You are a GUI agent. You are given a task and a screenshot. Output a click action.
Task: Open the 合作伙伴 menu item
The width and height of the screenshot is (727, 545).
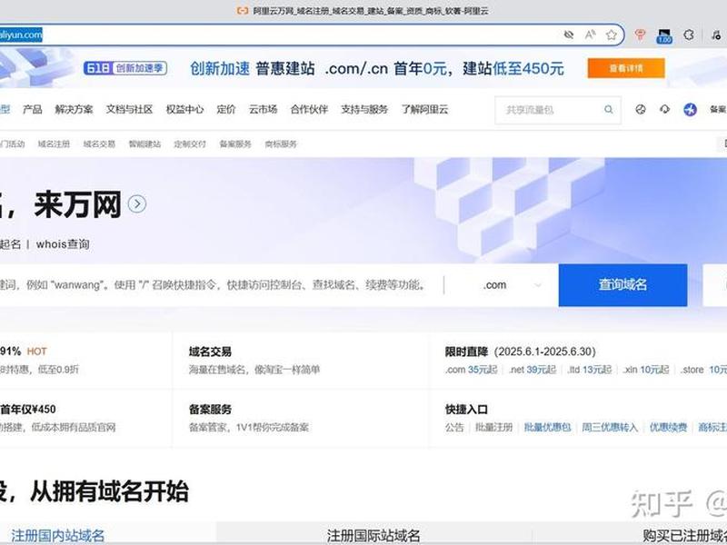click(x=309, y=109)
